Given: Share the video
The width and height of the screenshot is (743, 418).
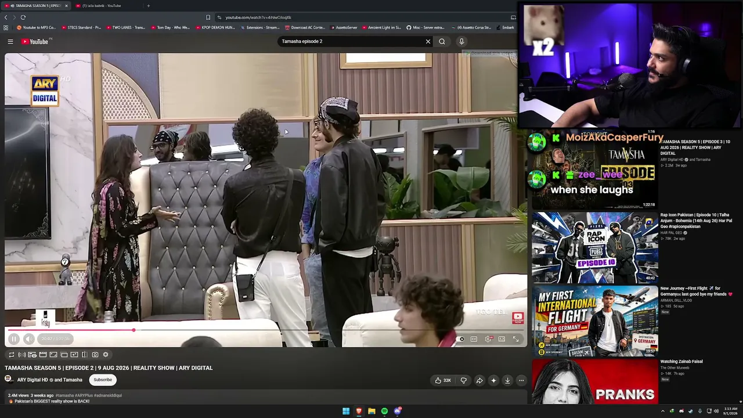Looking at the screenshot, I should pos(479,380).
